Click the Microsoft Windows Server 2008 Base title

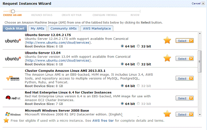(x=57, y=111)
